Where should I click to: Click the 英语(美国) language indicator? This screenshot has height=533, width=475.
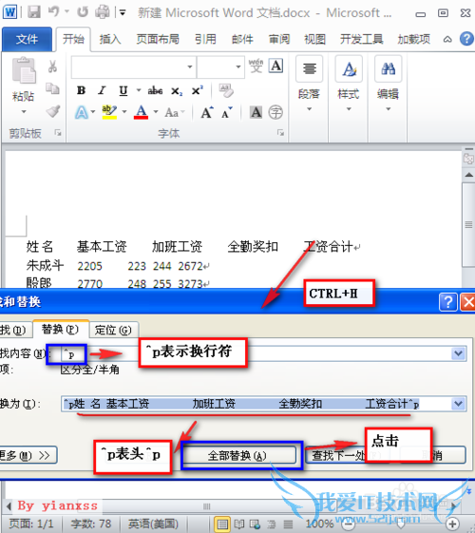click(x=153, y=523)
